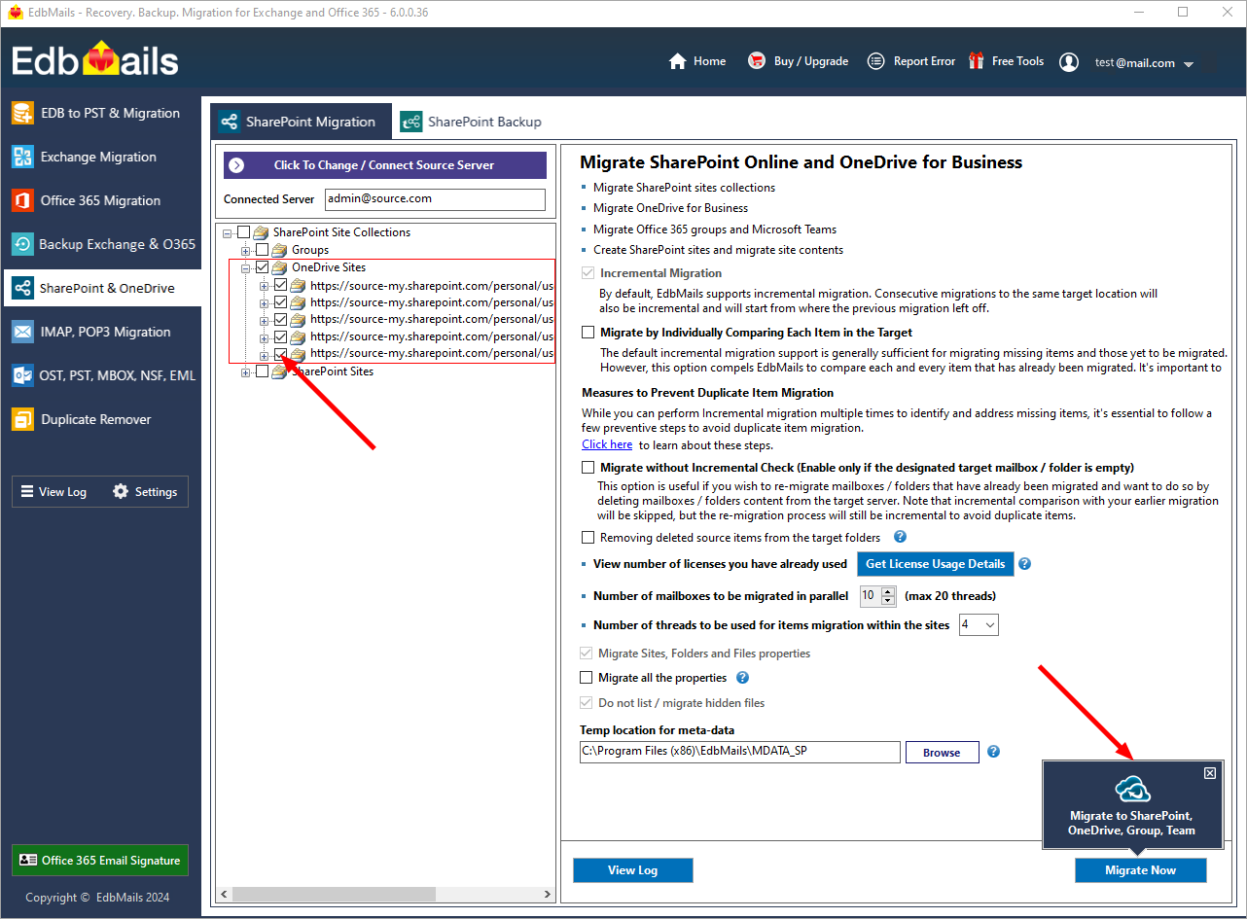Open Buy / Upgrade cart icon
Viewport: 1247px width, 919px height.
click(756, 61)
